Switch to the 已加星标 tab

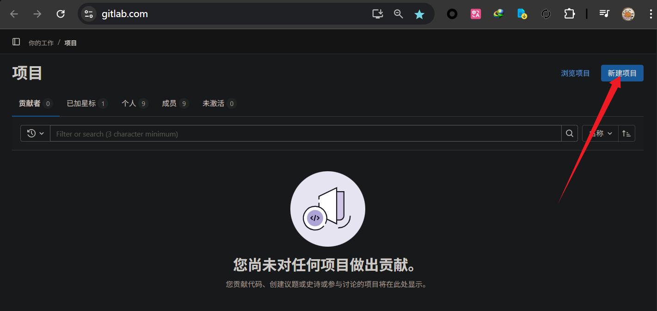(x=87, y=103)
